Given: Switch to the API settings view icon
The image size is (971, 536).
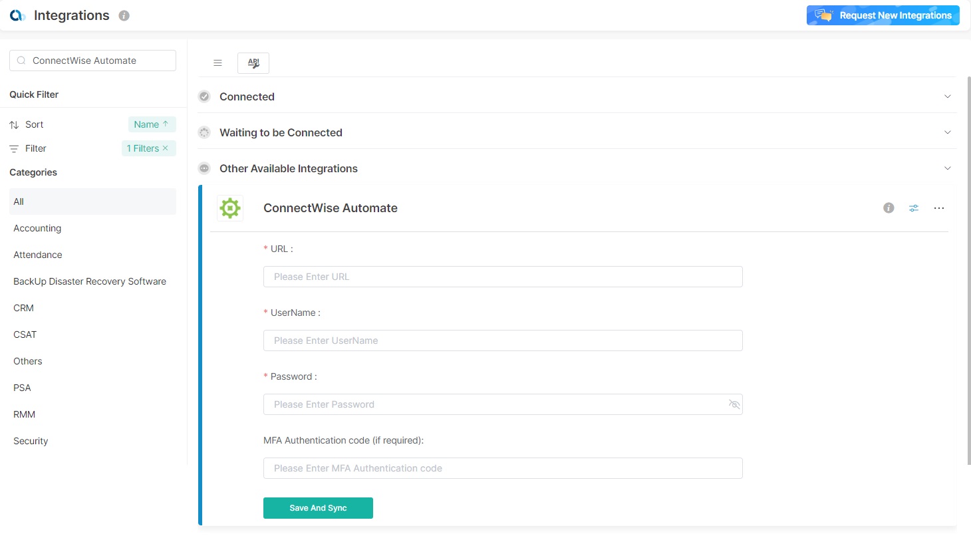Looking at the screenshot, I should [253, 63].
